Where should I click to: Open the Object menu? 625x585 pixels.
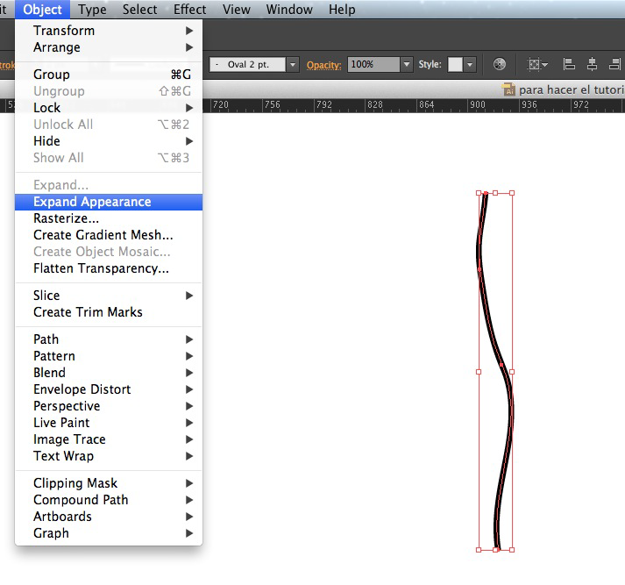coord(43,9)
